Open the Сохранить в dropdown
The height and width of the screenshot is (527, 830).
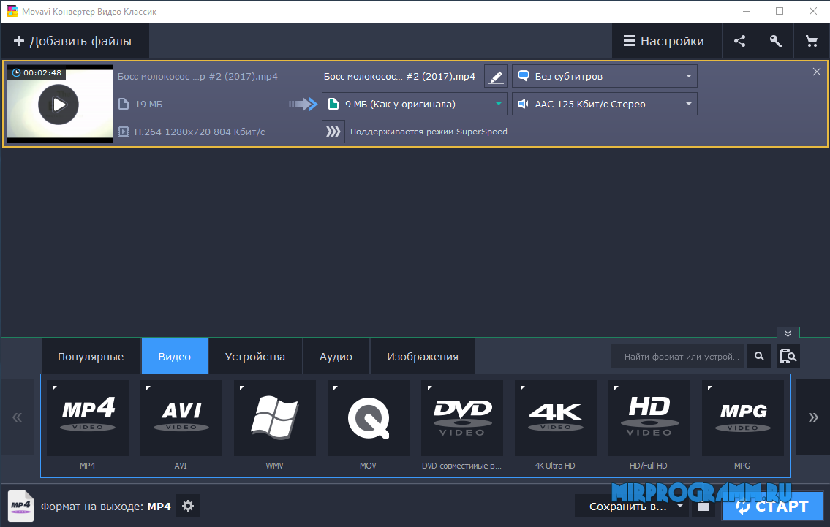(632, 507)
